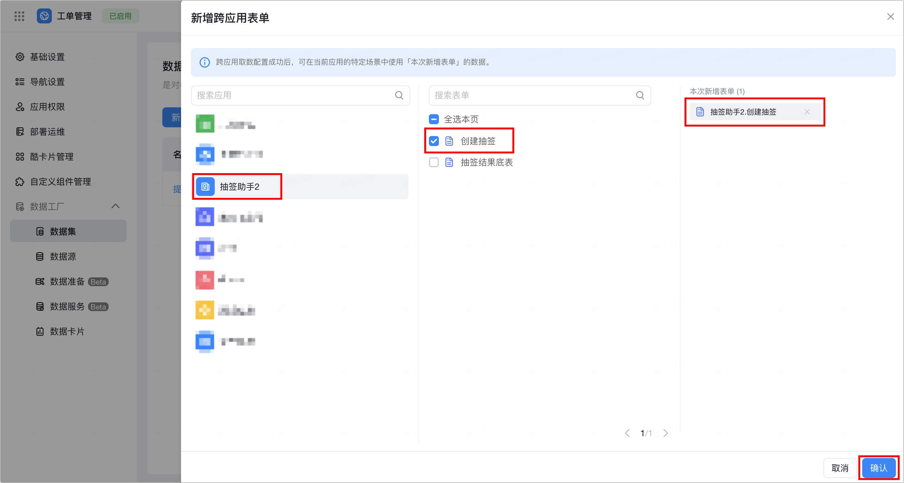Click the search icon in 搜索表单 box

(x=640, y=95)
